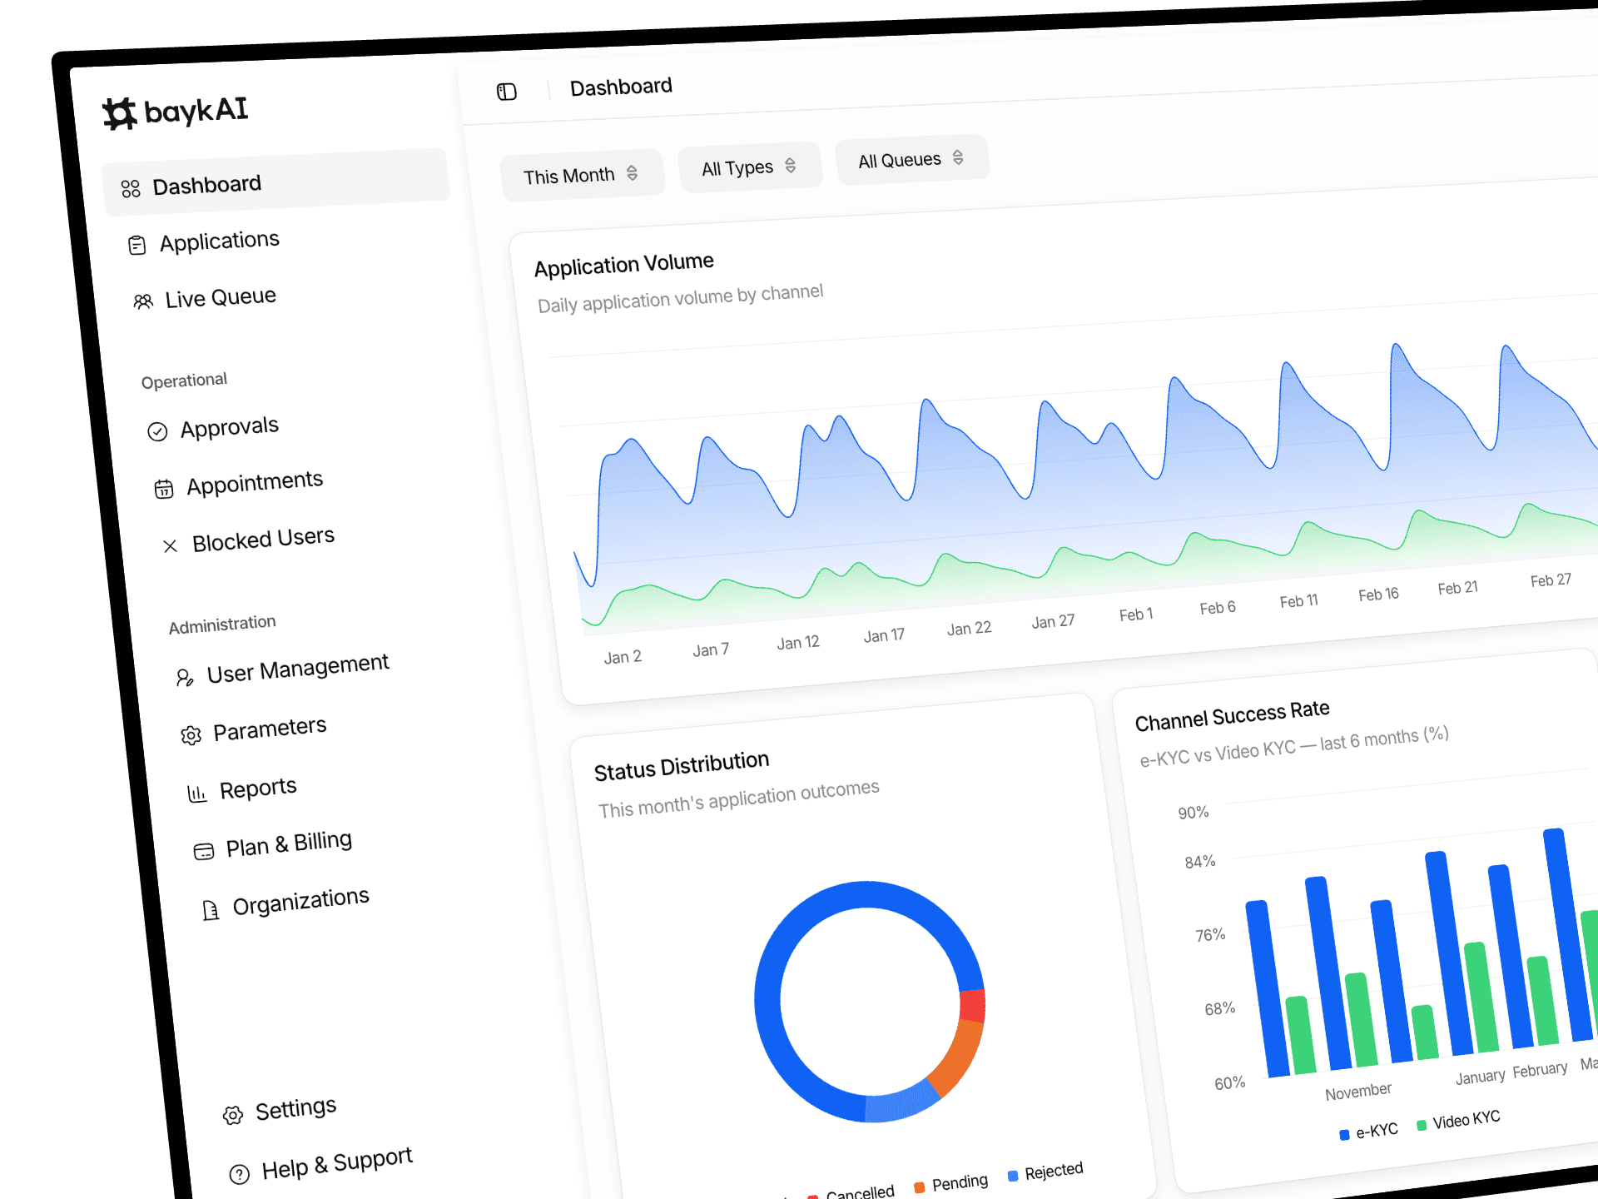
Task: Click the Dashboard grid icon
Action: pyautogui.click(x=131, y=189)
